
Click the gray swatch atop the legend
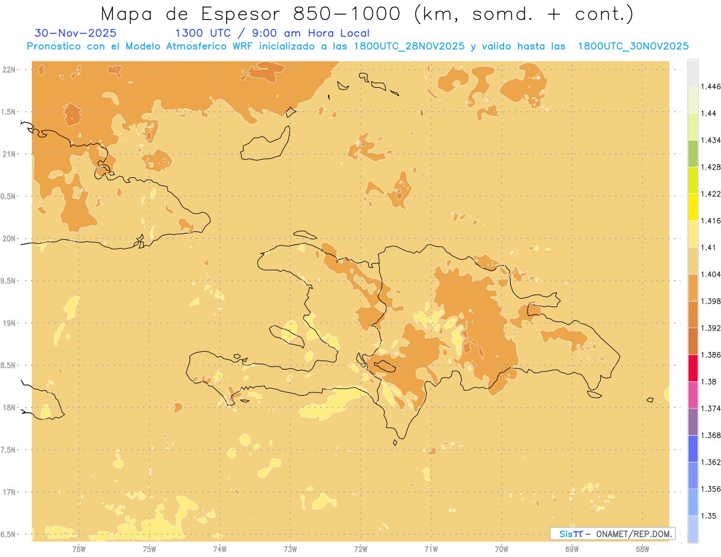[x=693, y=73]
